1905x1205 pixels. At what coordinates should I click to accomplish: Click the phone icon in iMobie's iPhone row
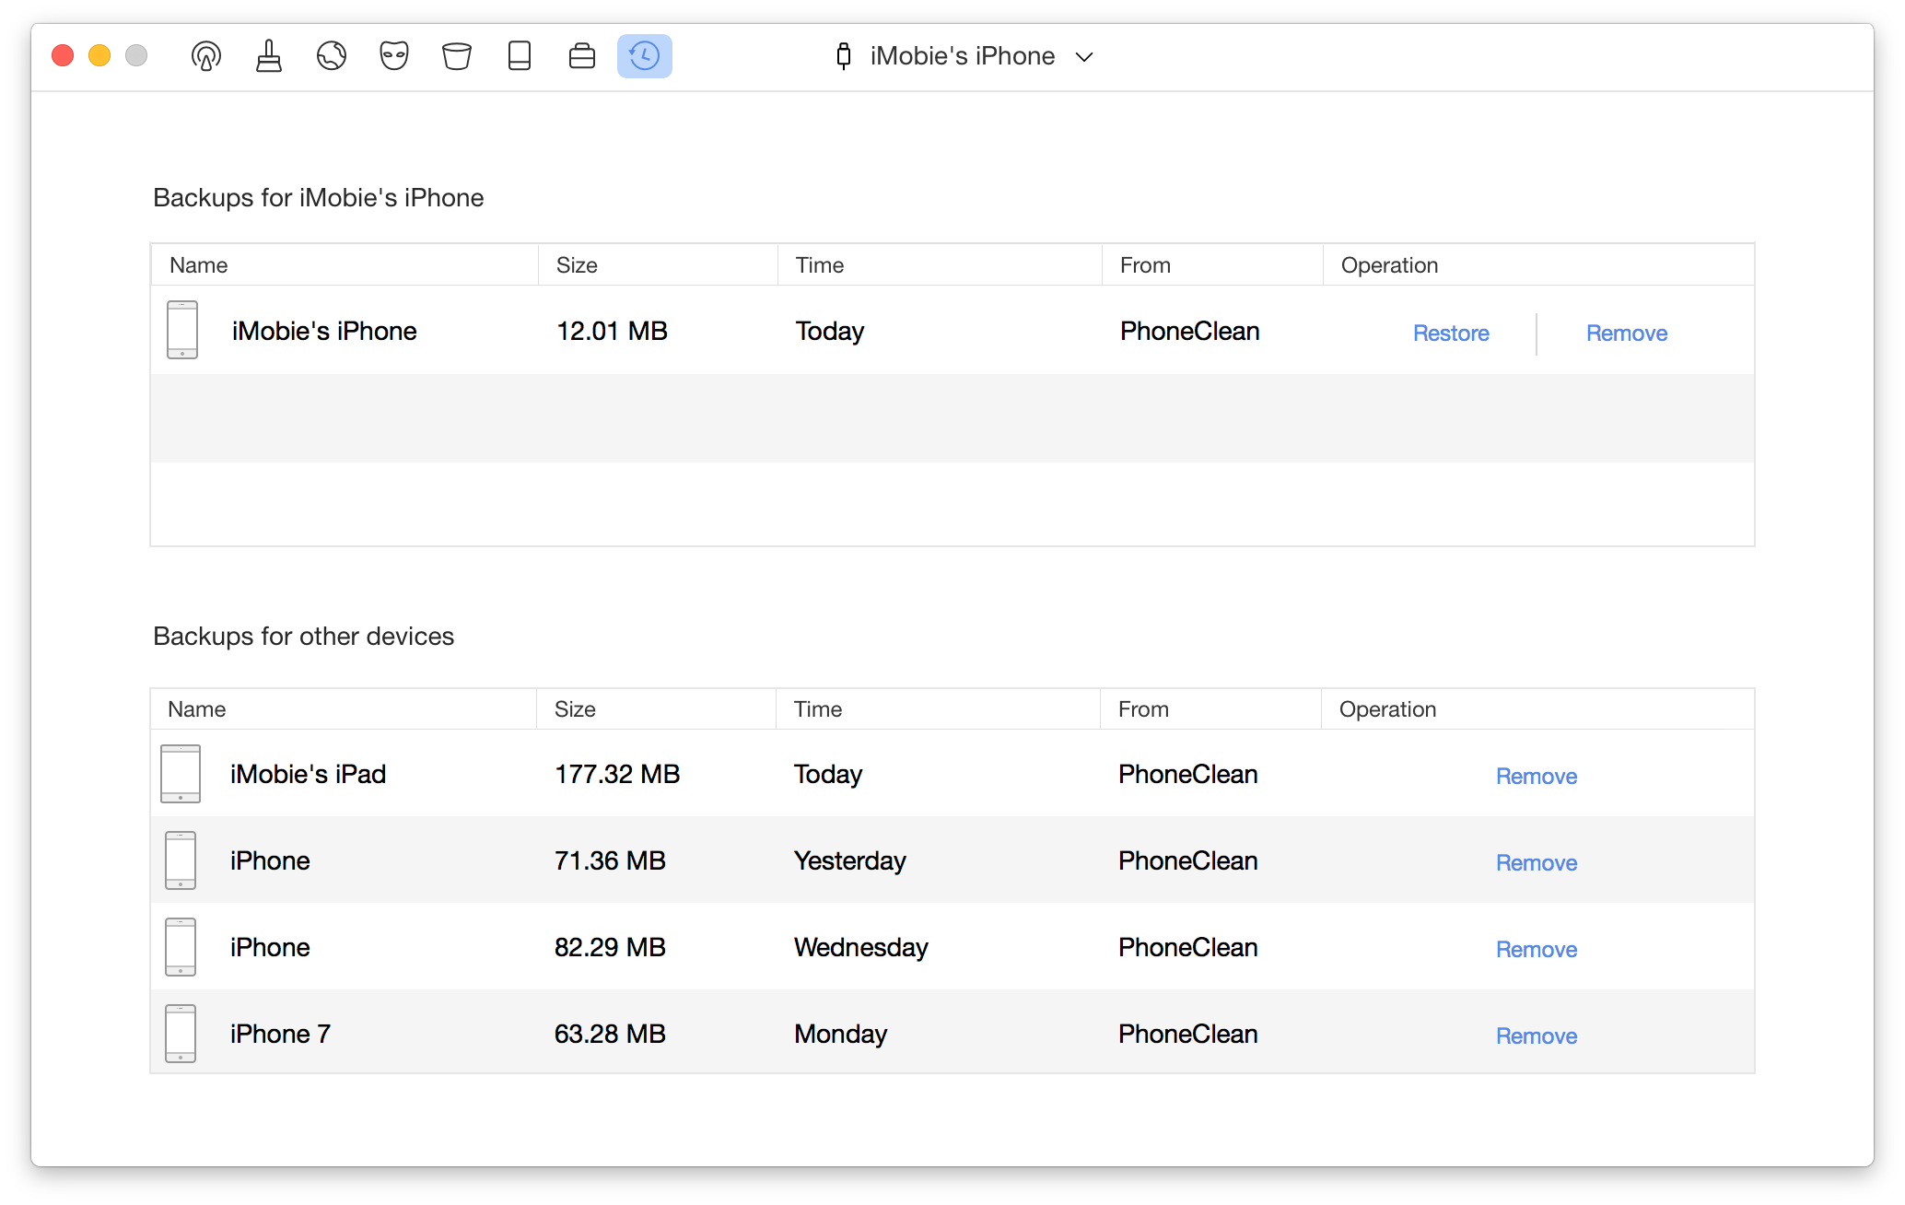coord(182,330)
